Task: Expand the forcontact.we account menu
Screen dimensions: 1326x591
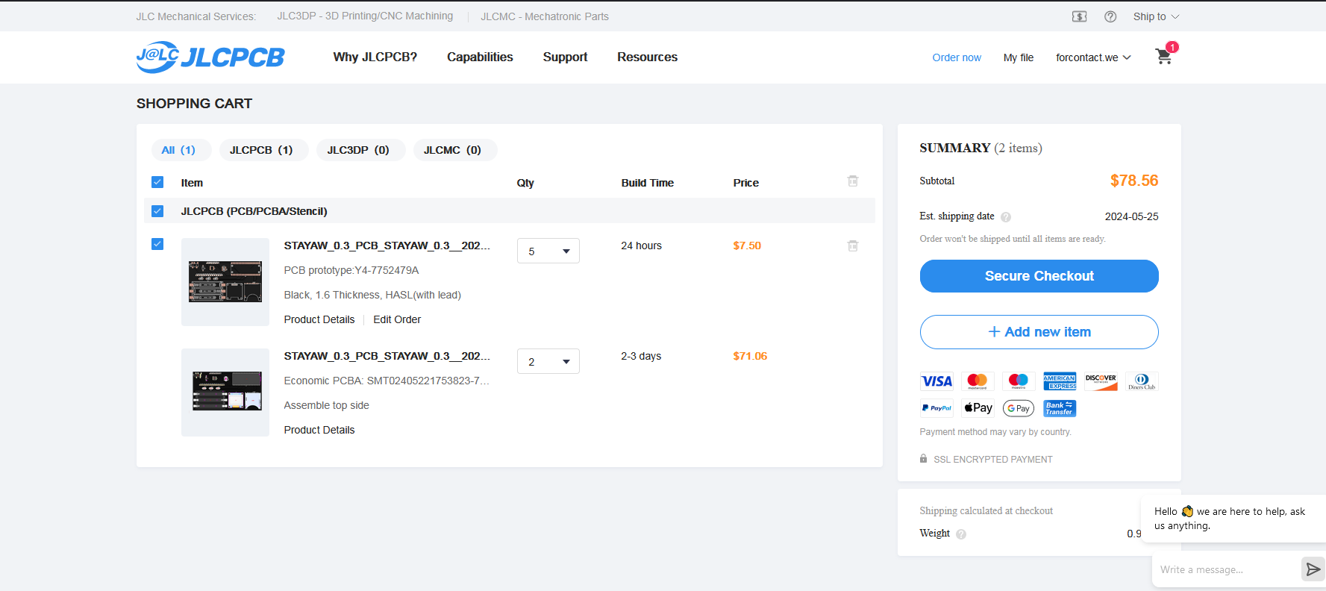Action: [x=1093, y=57]
